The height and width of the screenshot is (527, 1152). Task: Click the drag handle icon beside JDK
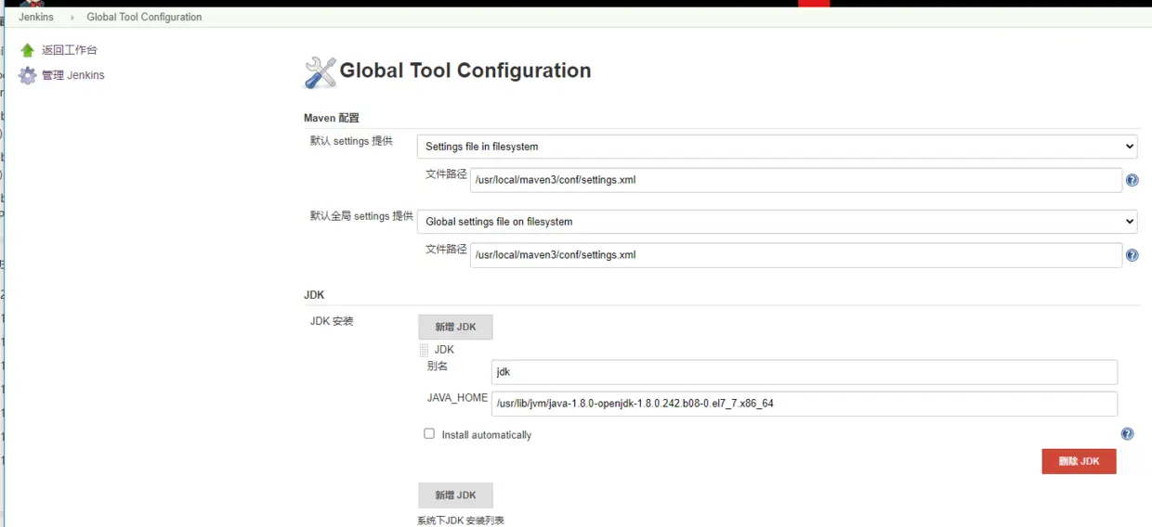(x=424, y=350)
